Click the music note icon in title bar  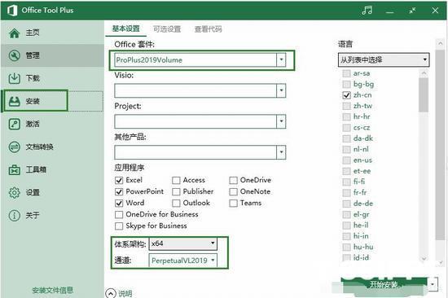(367, 11)
